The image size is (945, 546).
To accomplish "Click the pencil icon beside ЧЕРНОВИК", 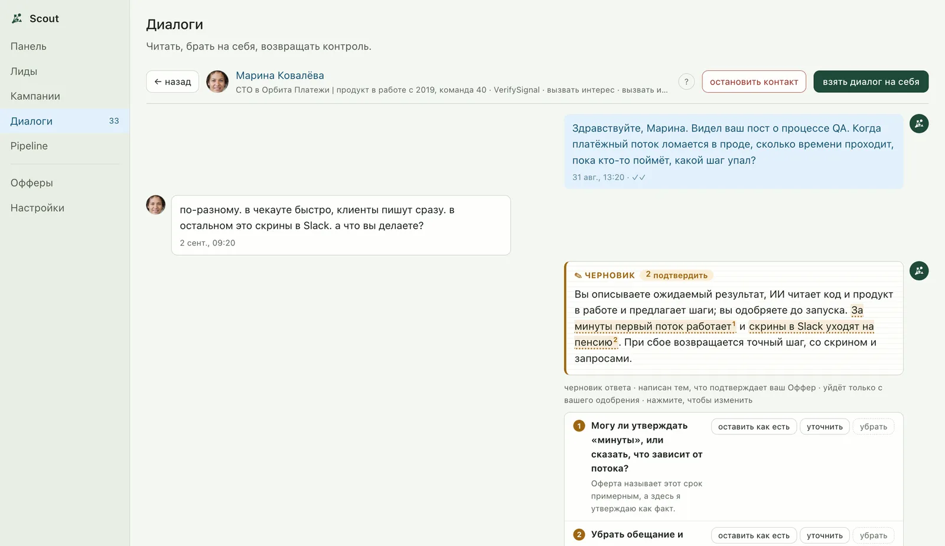I will (578, 276).
